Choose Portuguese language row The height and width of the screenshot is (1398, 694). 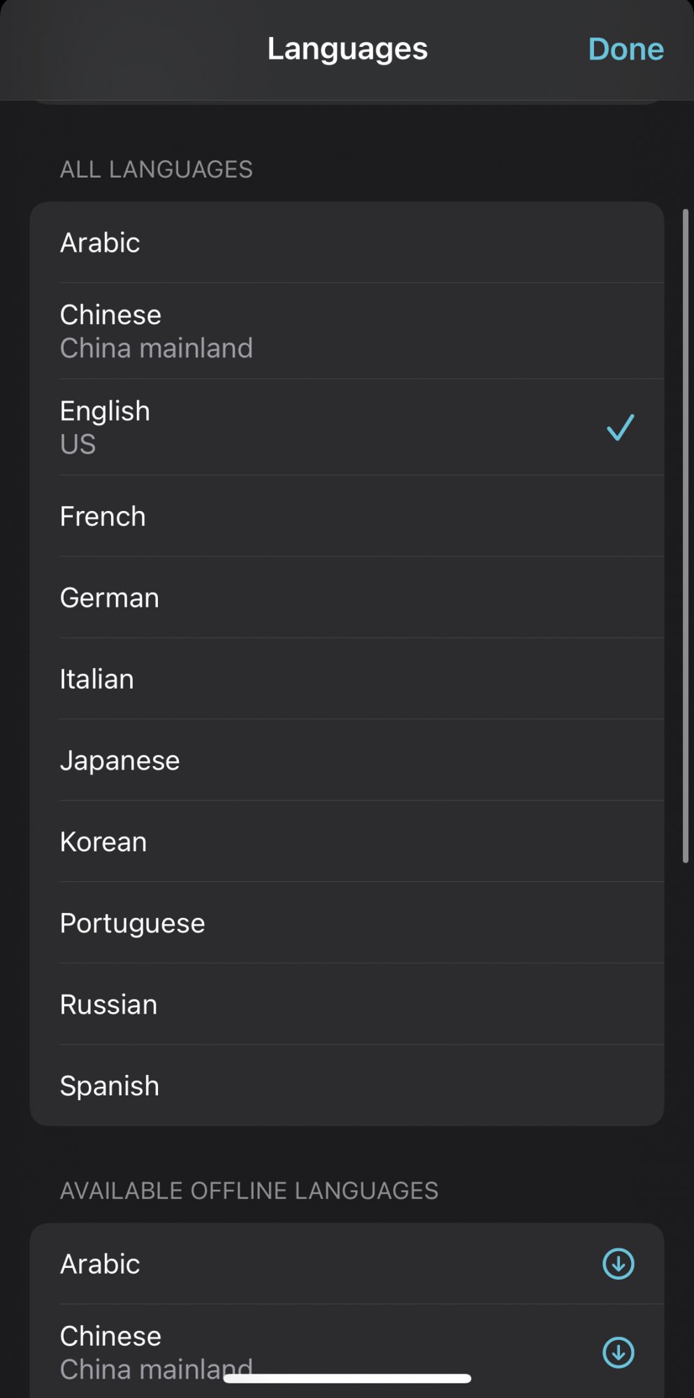pyautogui.click(x=133, y=923)
